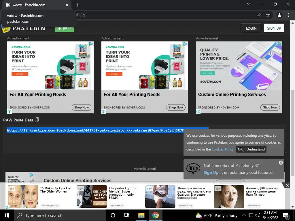
Task: Click the SIGN UP button
Action: [274, 28]
